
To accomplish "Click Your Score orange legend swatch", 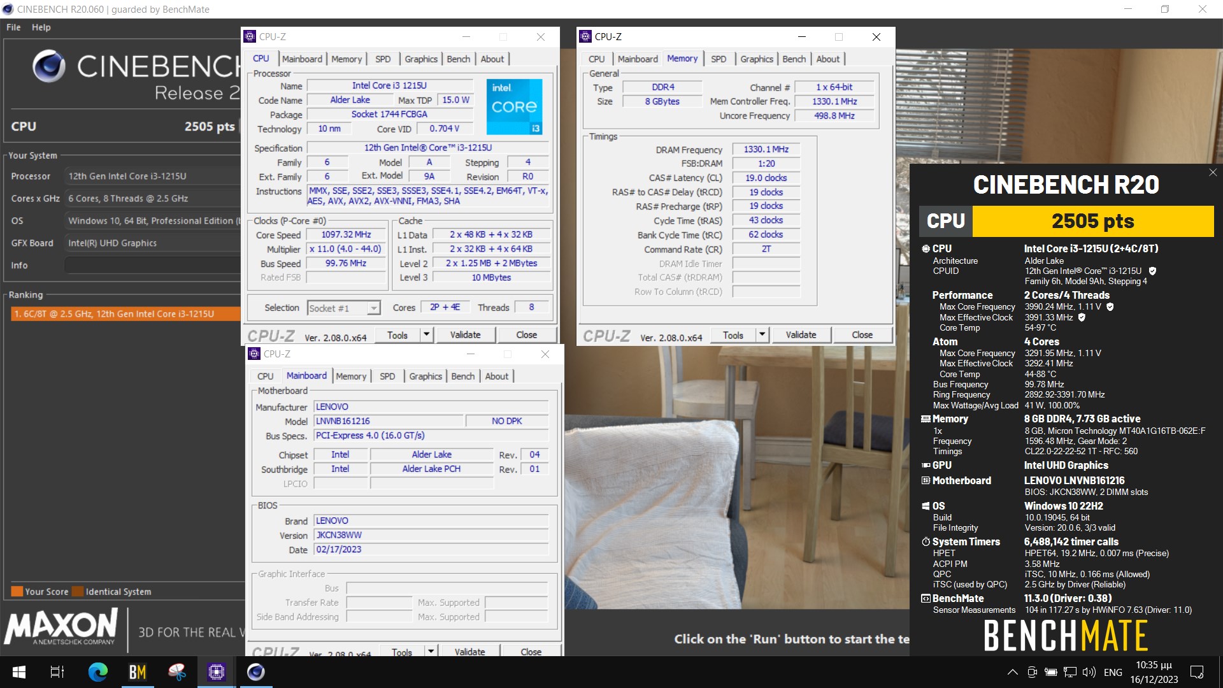I will 17,591.
